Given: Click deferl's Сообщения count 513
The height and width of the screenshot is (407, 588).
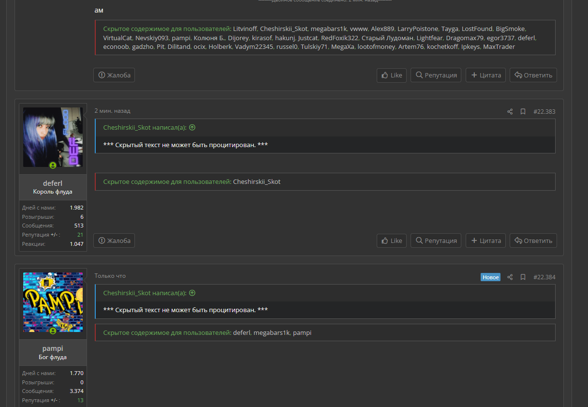Looking at the screenshot, I should click(78, 226).
